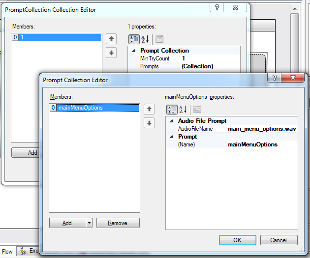
Task: Move member 1 up in PromptCollection Collection Editor
Action: [111, 39]
